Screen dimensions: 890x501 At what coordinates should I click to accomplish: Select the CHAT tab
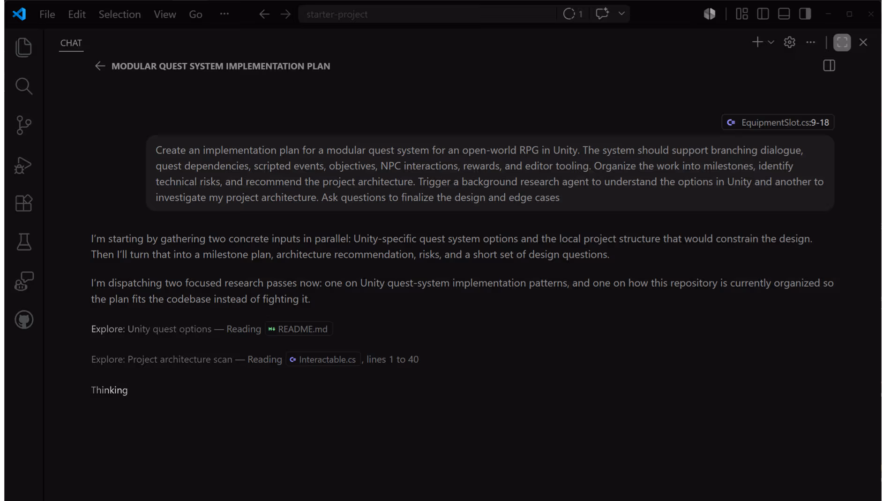click(x=71, y=43)
